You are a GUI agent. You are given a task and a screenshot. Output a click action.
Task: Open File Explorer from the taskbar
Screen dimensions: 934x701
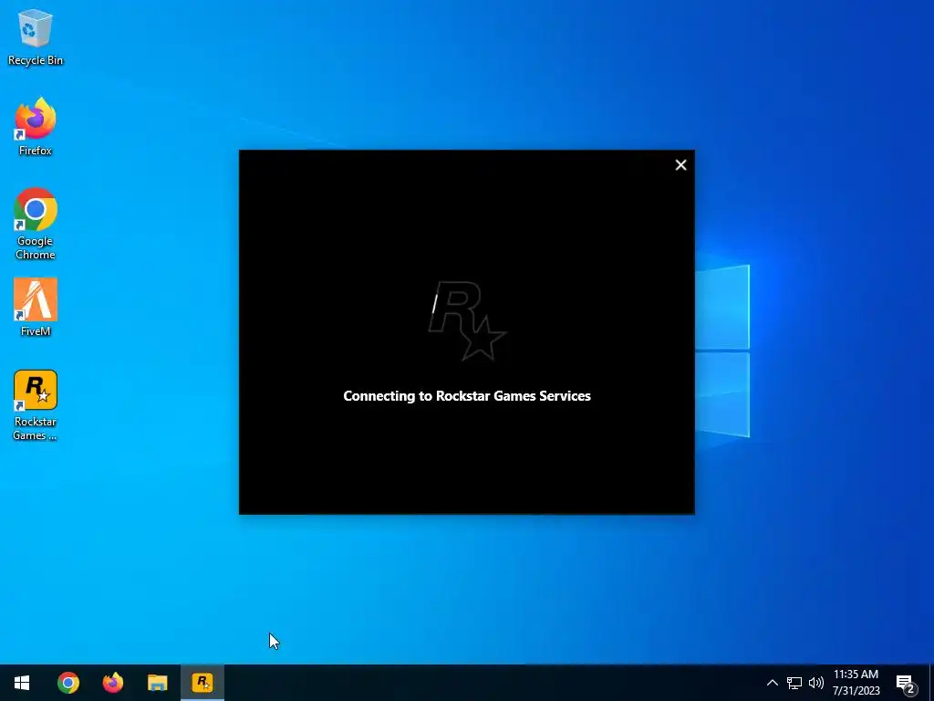pyautogui.click(x=157, y=683)
